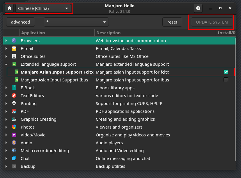Expand the E-mail category
Screen dimensions: 241x178
point(6,48)
